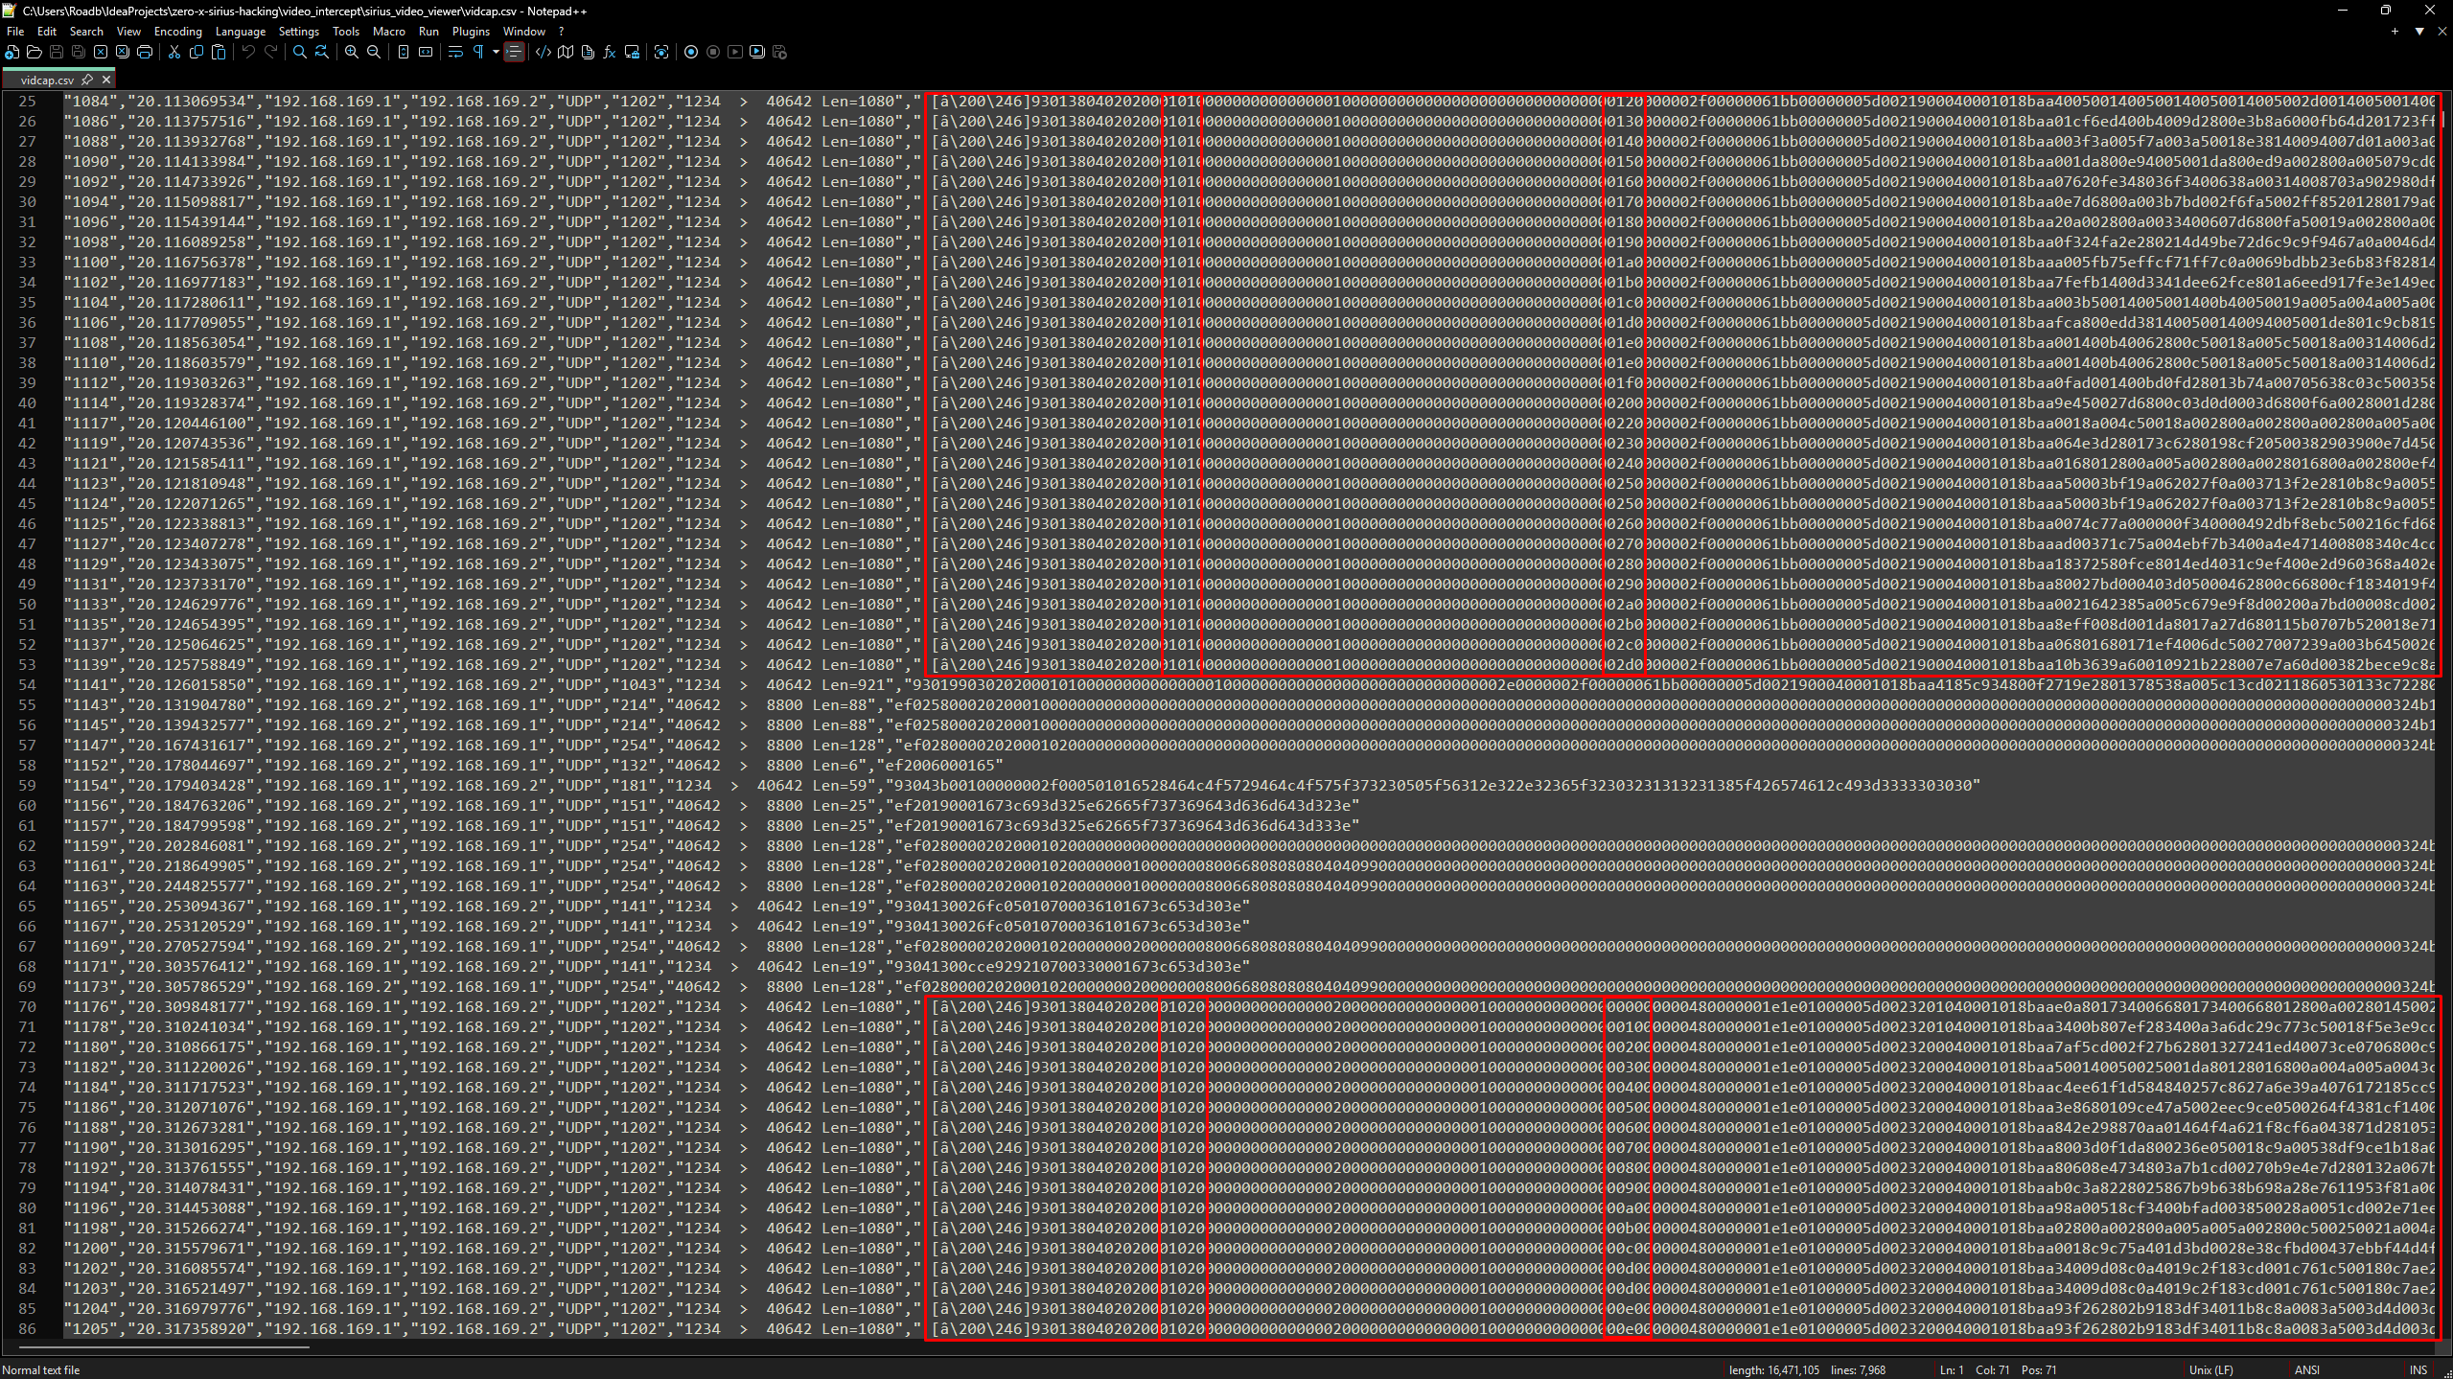Open tab list triangle dropdown at top right
This screenshot has height=1379, width=2453.
(x=2419, y=32)
